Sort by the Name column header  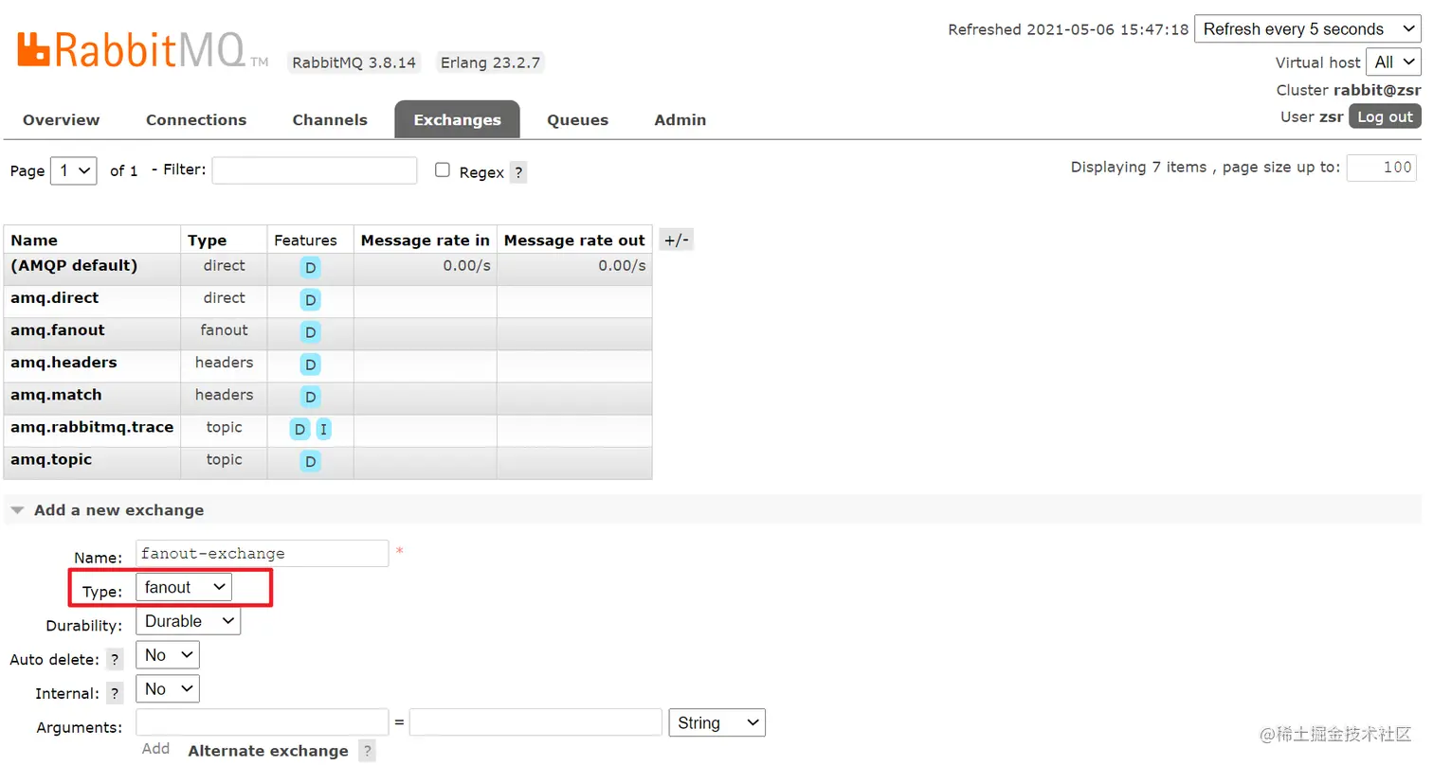pos(34,240)
